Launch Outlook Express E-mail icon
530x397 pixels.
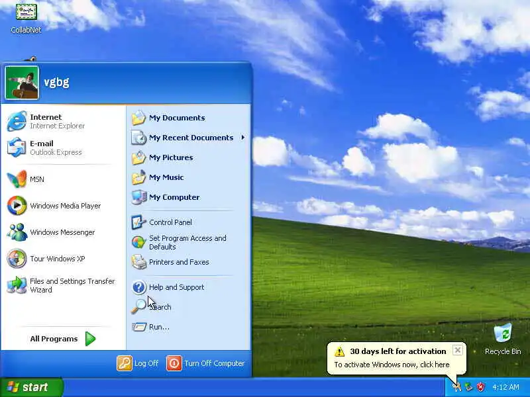pos(17,148)
